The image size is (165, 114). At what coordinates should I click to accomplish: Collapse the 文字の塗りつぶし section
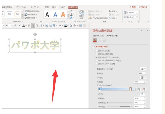pos(94,47)
